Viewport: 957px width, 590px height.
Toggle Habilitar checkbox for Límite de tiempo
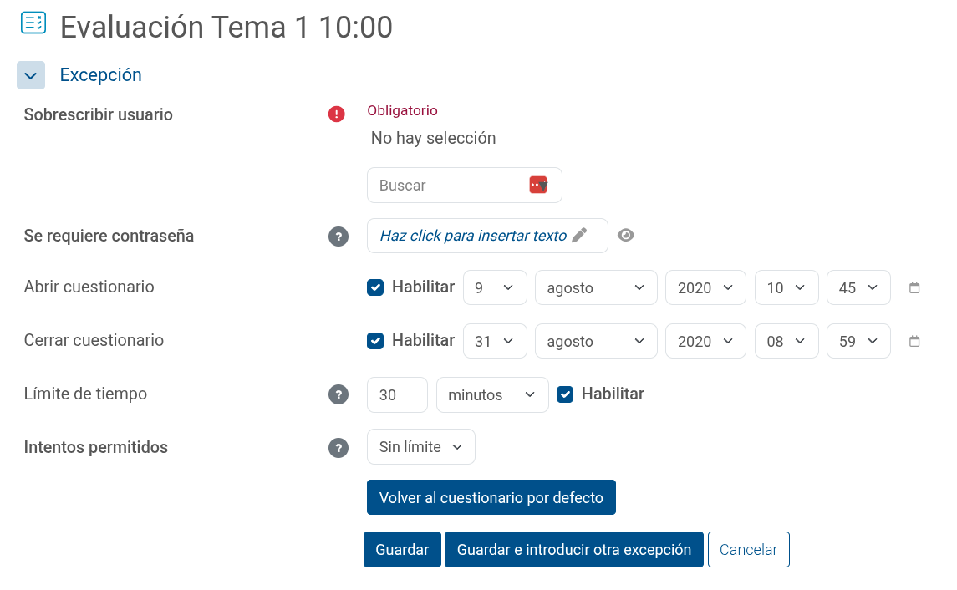[565, 394]
